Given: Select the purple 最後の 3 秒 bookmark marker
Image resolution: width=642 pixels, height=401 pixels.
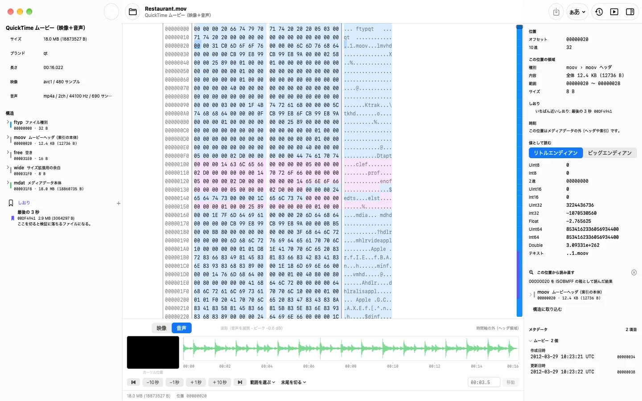Looking at the screenshot, I should pyautogui.click(x=12, y=218).
